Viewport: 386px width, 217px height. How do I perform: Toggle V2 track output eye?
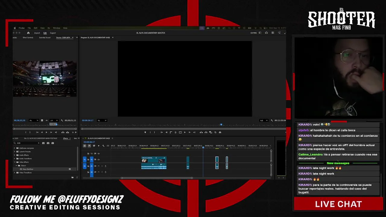tap(99, 153)
